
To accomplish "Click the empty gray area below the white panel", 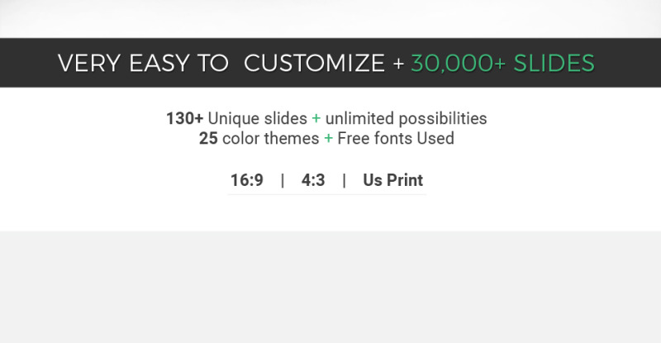I will pos(330,287).
